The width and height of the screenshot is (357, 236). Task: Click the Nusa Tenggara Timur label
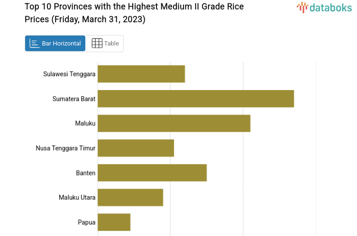(65, 148)
